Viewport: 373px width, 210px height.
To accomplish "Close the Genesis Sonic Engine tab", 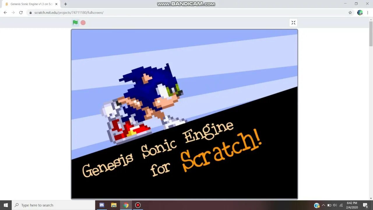I will point(56,4).
